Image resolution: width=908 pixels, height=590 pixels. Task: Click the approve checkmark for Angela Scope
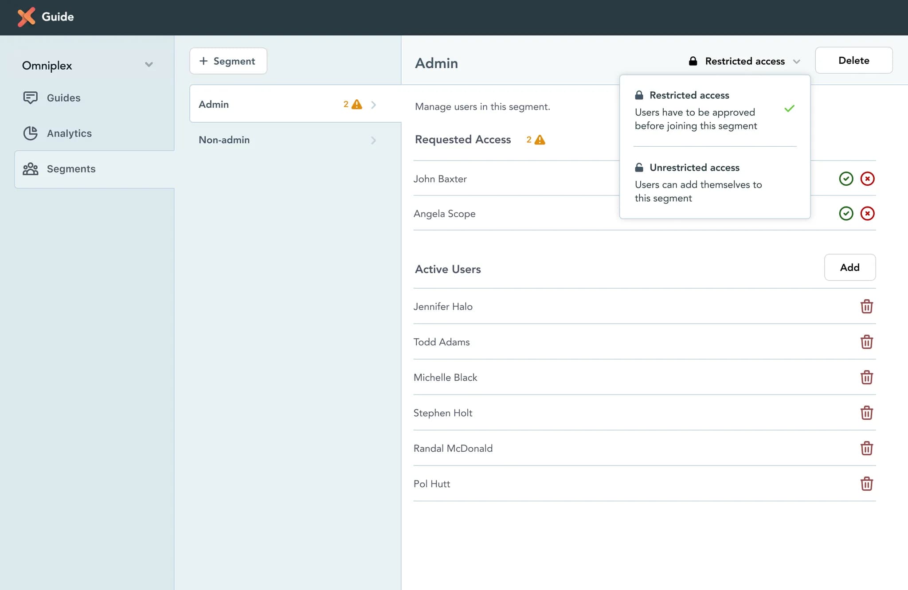click(846, 212)
